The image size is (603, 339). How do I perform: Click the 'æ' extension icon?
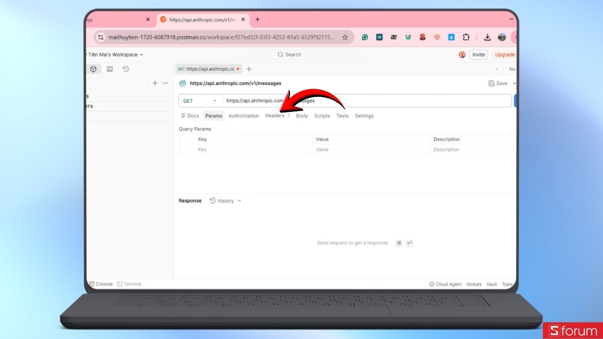pos(394,37)
